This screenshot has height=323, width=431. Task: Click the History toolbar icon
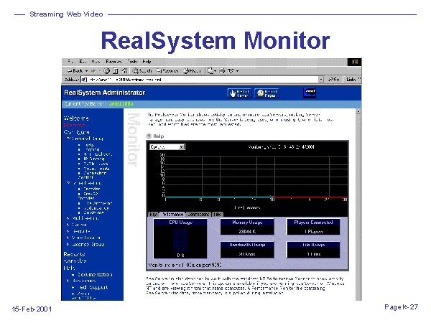pos(192,70)
